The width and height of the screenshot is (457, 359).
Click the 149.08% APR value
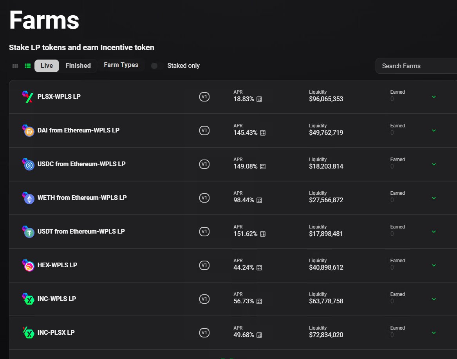click(246, 167)
